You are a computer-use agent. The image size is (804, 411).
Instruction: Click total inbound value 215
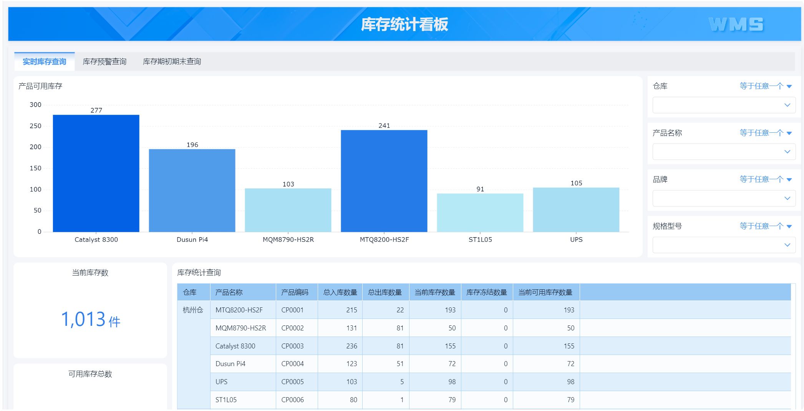(351, 310)
